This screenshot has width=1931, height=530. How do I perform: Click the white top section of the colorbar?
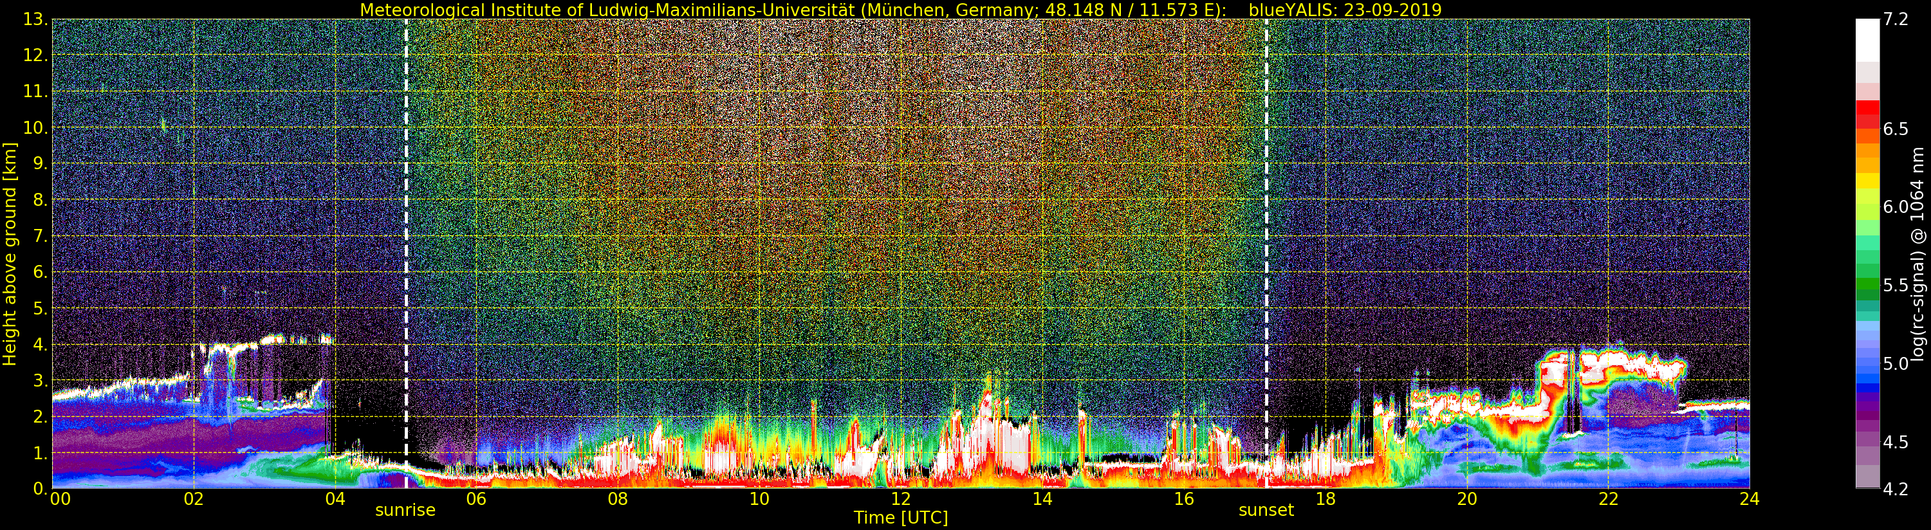point(1867,37)
